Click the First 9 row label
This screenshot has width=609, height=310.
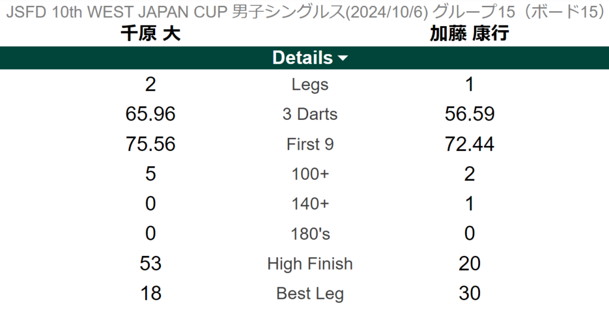point(310,144)
